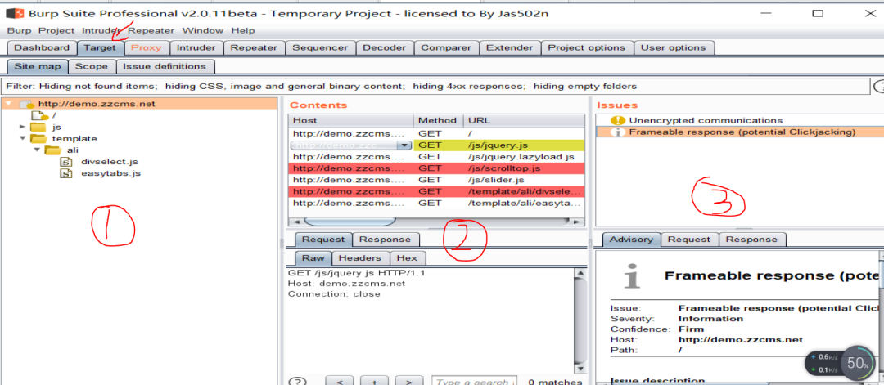Click the Unencrypted communications warning icon
This screenshot has height=385, width=884.
pyautogui.click(x=618, y=120)
